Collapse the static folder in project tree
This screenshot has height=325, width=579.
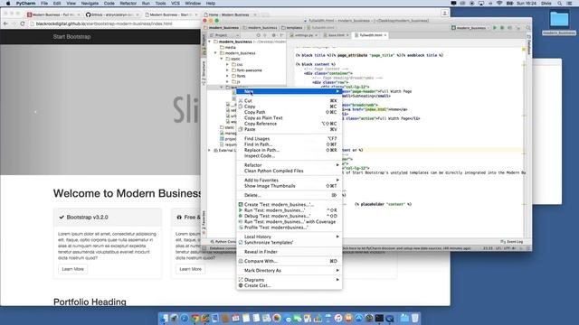[222, 59]
